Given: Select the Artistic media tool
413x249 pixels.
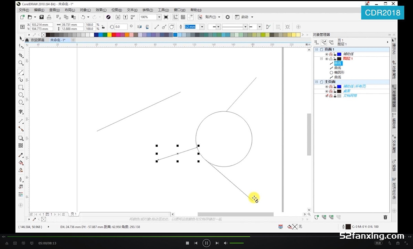Looking at the screenshot, I should coord(21,80).
